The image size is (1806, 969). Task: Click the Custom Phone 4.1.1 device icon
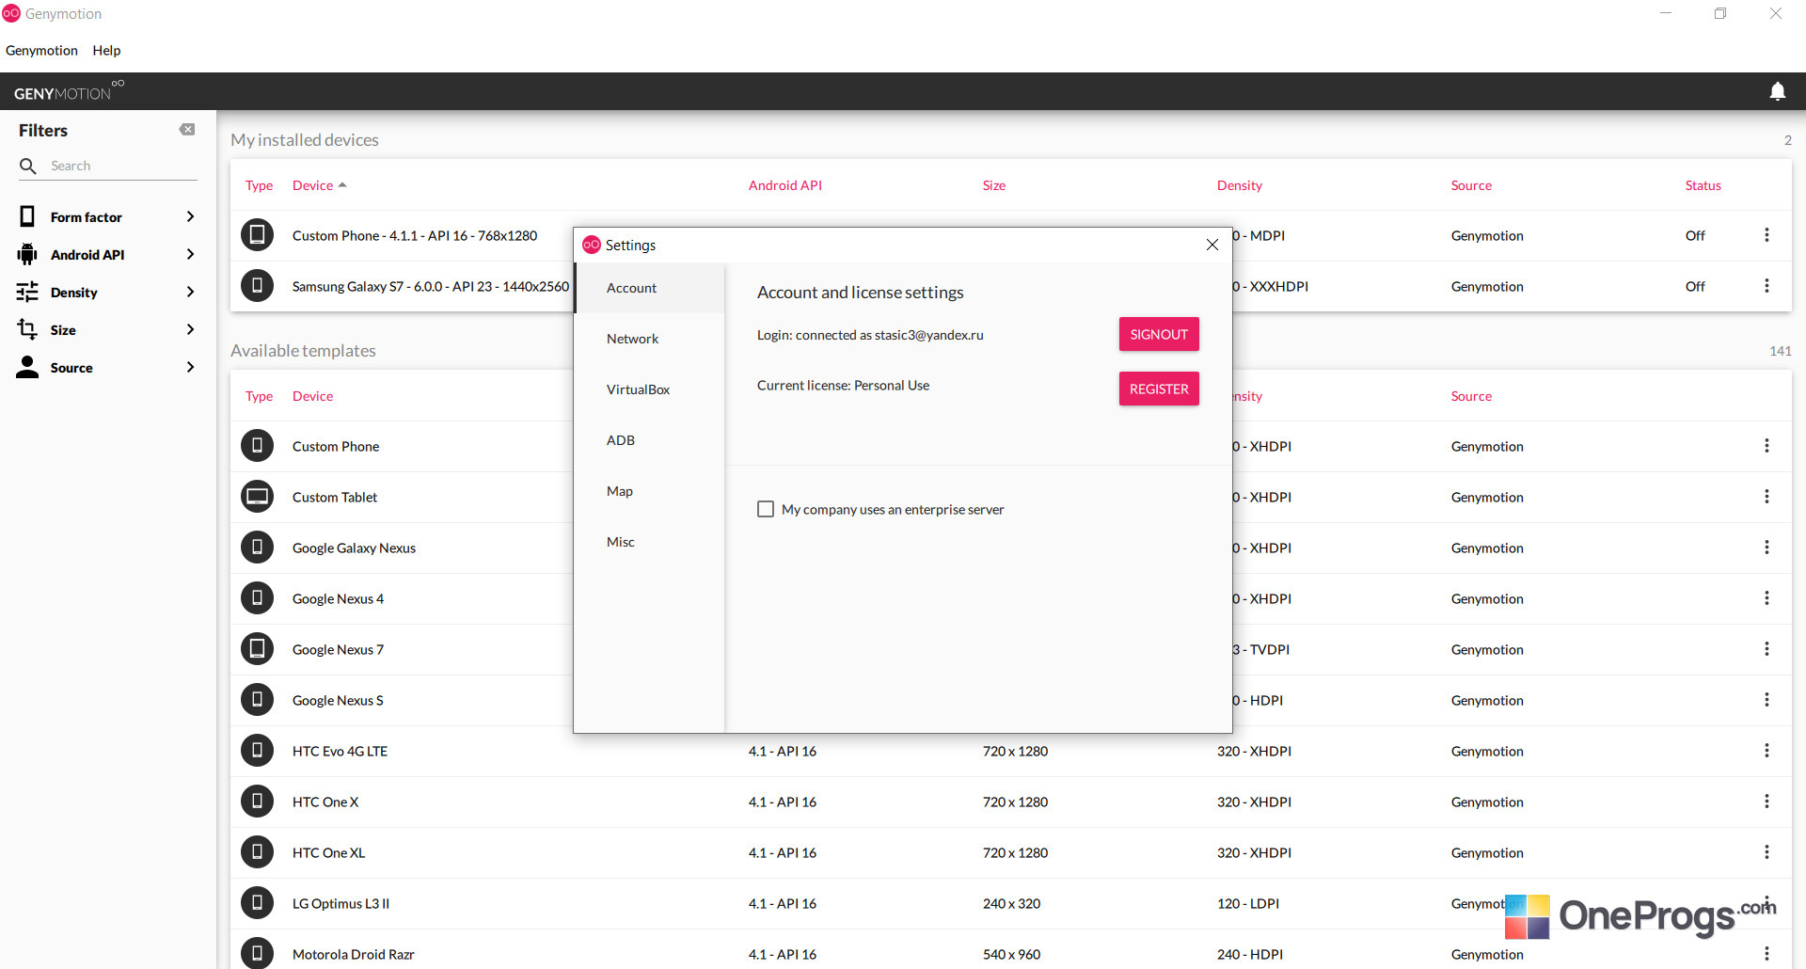point(257,234)
